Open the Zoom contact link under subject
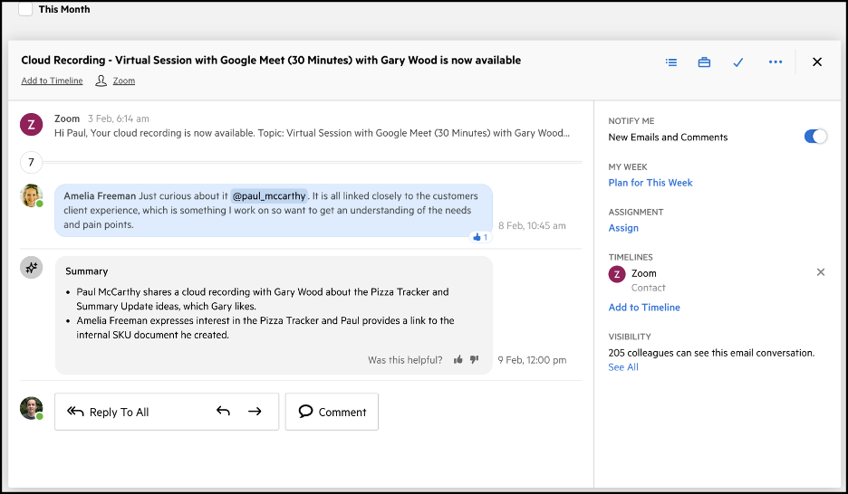 [x=124, y=81]
